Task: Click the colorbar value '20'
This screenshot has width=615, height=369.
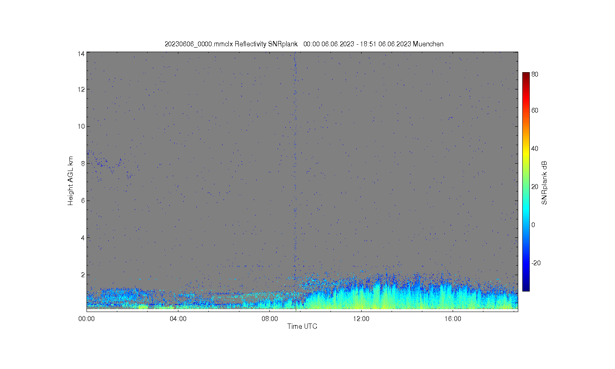Action: coord(535,187)
